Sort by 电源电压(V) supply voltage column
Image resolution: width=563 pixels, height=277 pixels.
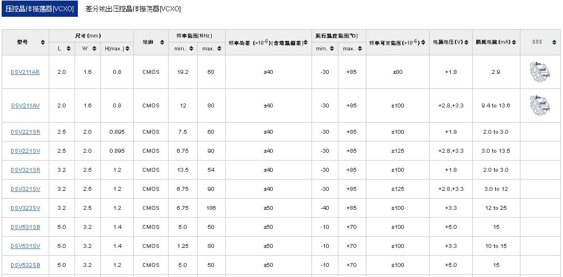468,43
